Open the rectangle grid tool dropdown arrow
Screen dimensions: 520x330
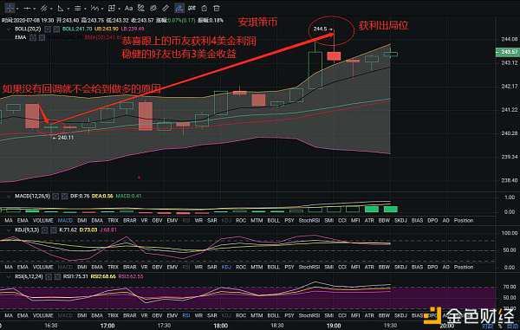(120, 9)
